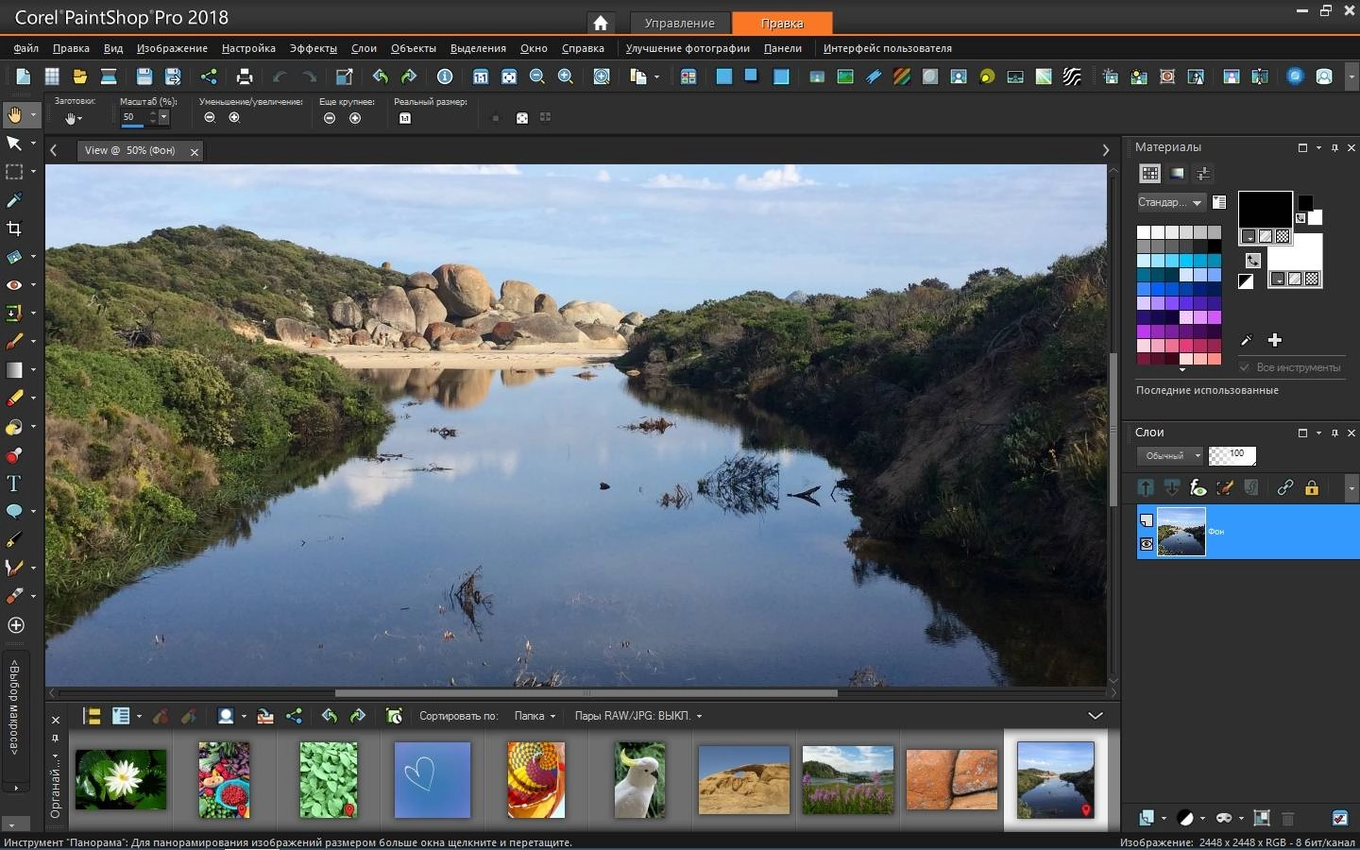Open the Файл menu
This screenshot has width=1360, height=850.
[x=26, y=48]
